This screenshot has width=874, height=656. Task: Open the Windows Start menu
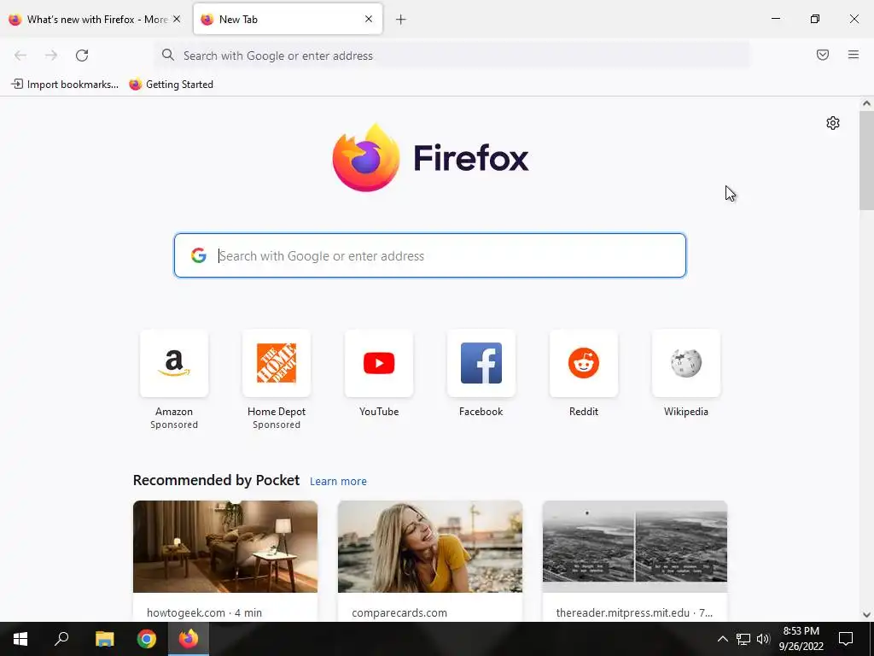coord(20,639)
